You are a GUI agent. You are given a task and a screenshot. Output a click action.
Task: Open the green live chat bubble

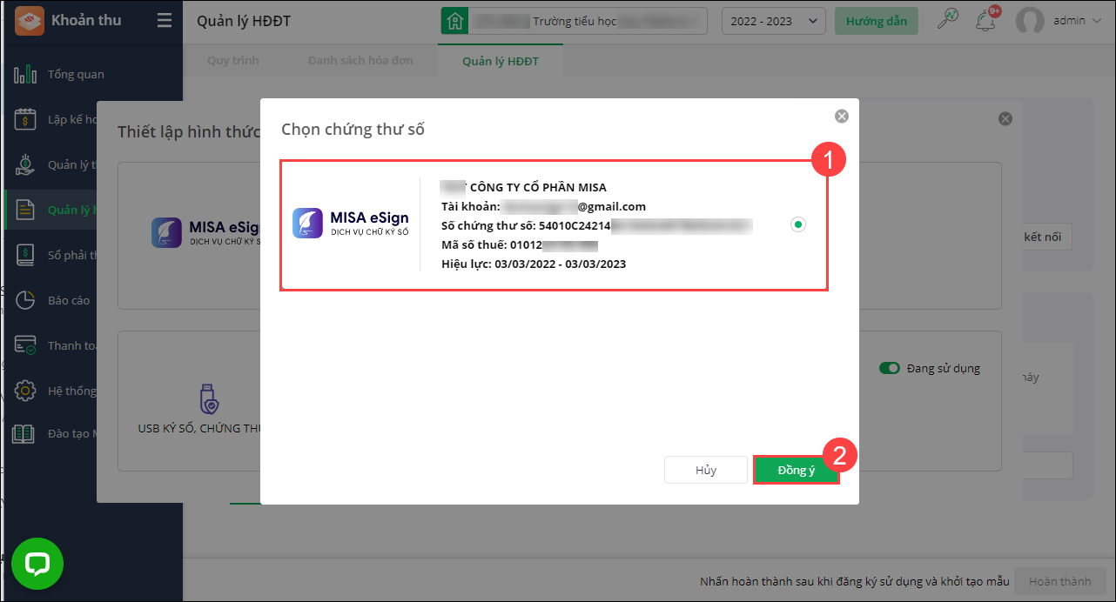click(x=37, y=564)
